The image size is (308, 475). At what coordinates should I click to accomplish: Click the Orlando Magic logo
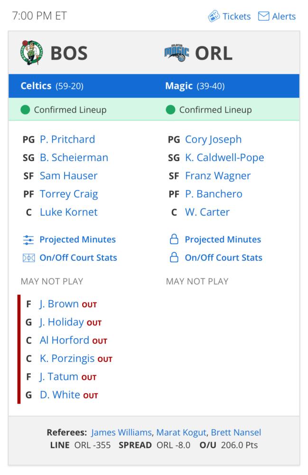(177, 53)
